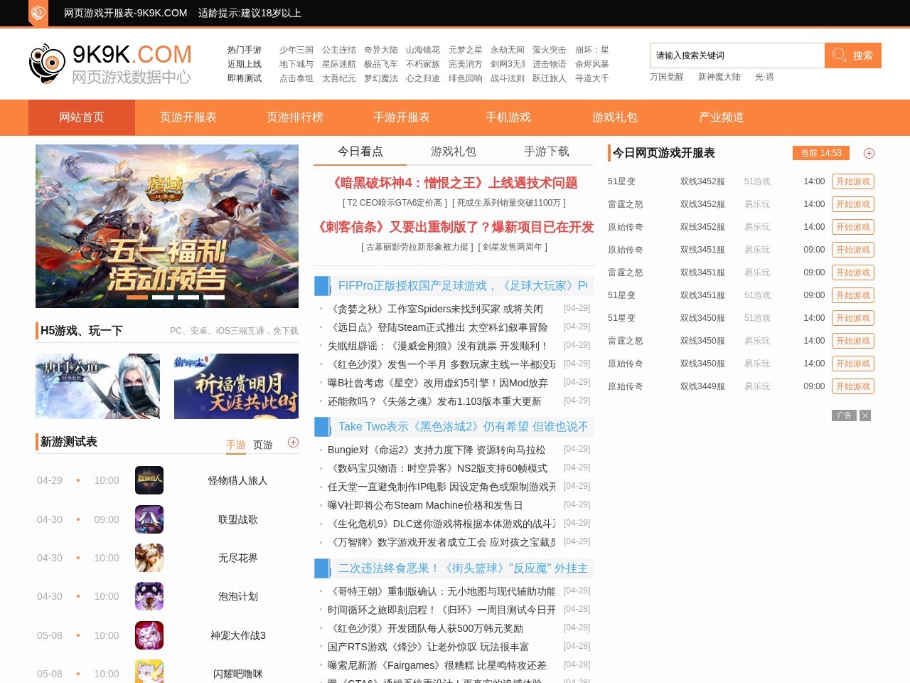Screen dimensions: 910x683
Task: Open 神宠大作战3 game icon
Action: (x=149, y=635)
